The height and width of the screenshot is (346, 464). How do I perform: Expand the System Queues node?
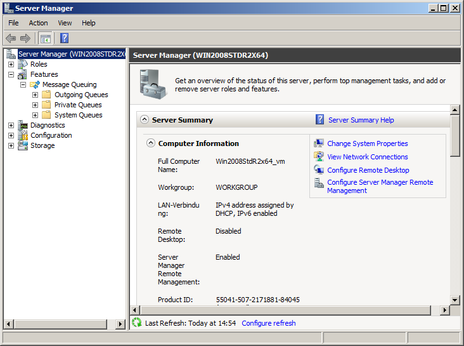click(x=35, y=115)
